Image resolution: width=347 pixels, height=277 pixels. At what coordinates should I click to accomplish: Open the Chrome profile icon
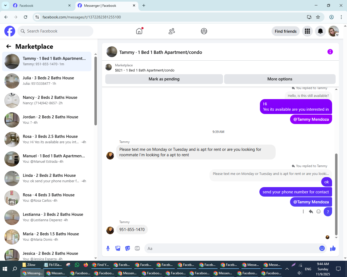[x=332, y=17]
